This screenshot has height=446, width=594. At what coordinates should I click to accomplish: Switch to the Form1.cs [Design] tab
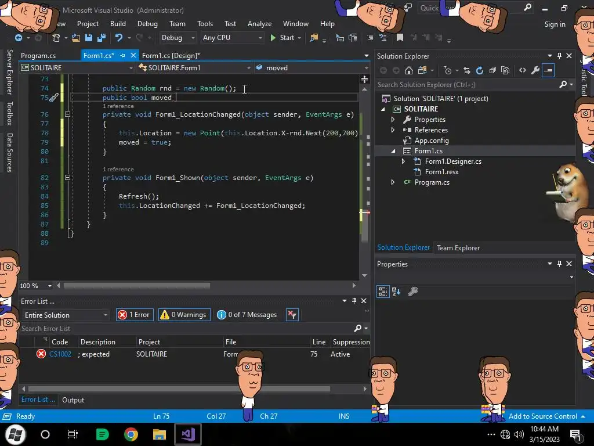[171, 55]
